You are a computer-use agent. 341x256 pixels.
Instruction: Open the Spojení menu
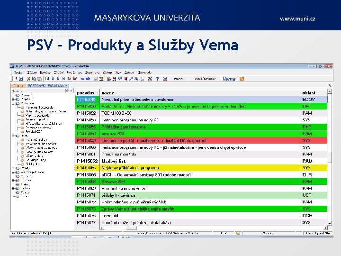coord(19,73)
